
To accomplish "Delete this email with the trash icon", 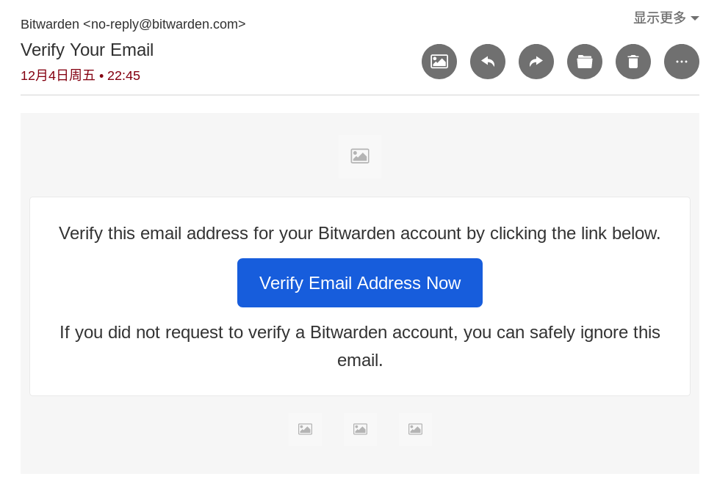I will click(633, 62).
